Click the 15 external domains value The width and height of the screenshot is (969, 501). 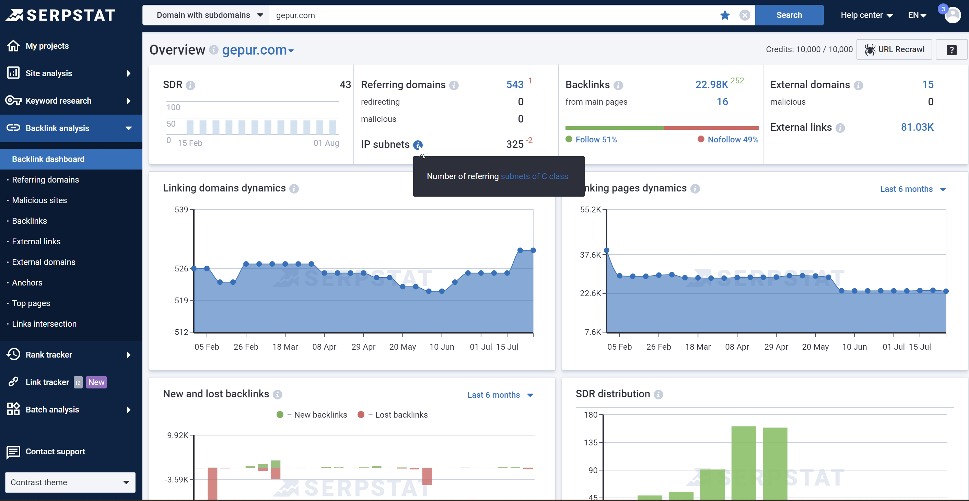tap(927, 85)
